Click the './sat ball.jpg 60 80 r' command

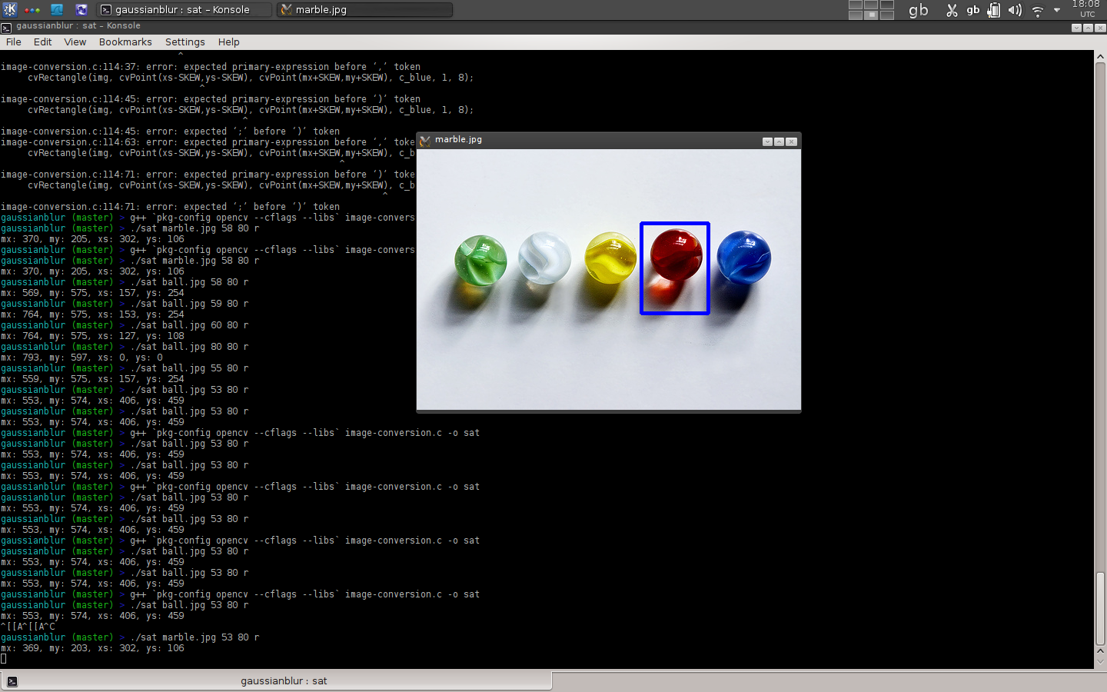(189, 325)
